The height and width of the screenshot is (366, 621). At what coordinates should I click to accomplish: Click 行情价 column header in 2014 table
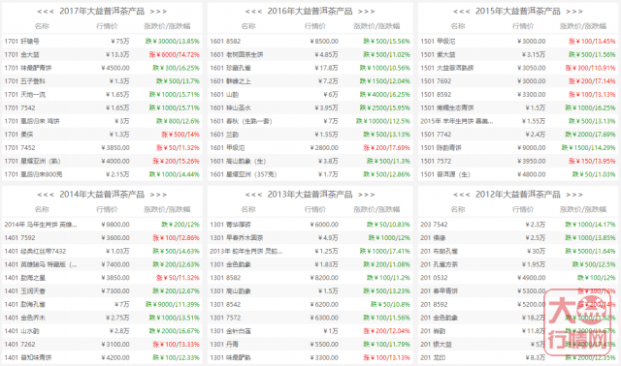(x=107, y=209)
